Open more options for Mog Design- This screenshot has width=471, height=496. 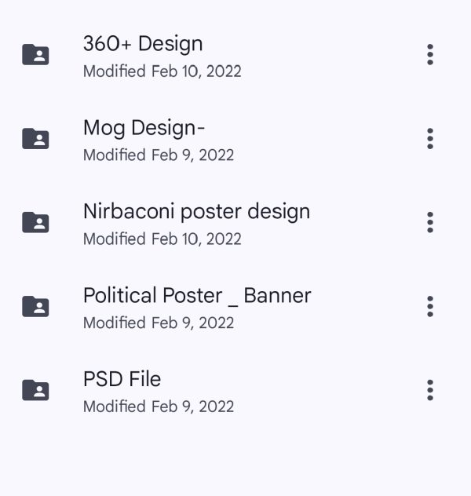pos(430,139)
